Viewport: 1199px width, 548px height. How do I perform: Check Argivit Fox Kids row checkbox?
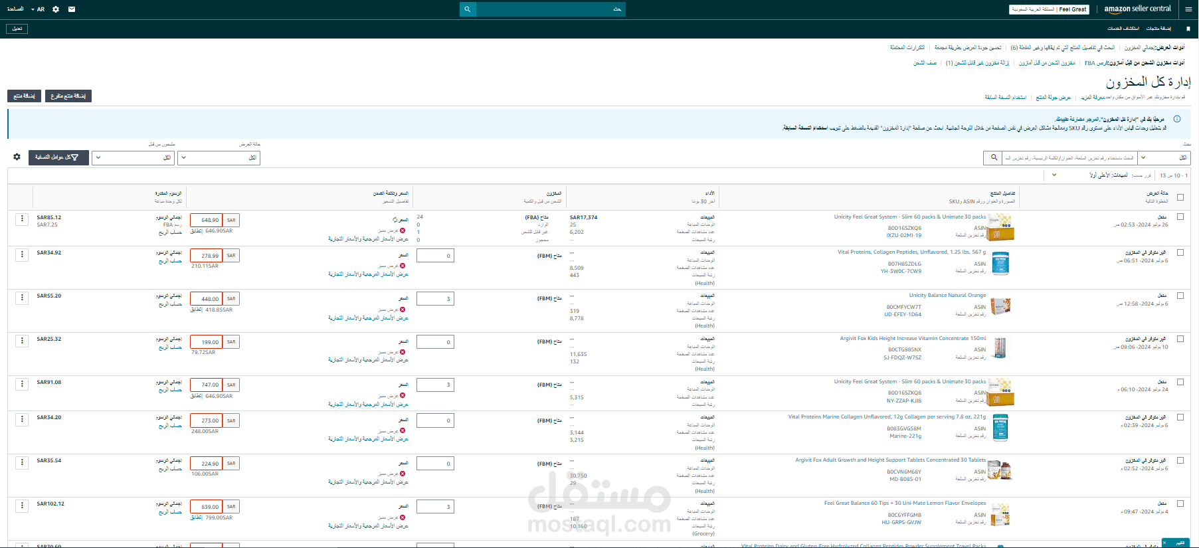pos(1180,339)
